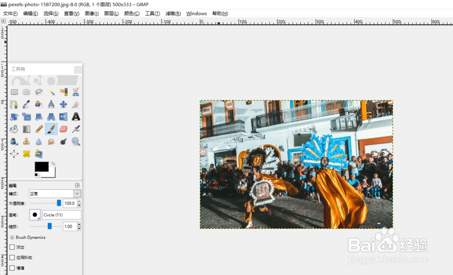Viewport: 453px width, 275px height.
Task: Select the Align tool
Action: (x=14, y=154)
